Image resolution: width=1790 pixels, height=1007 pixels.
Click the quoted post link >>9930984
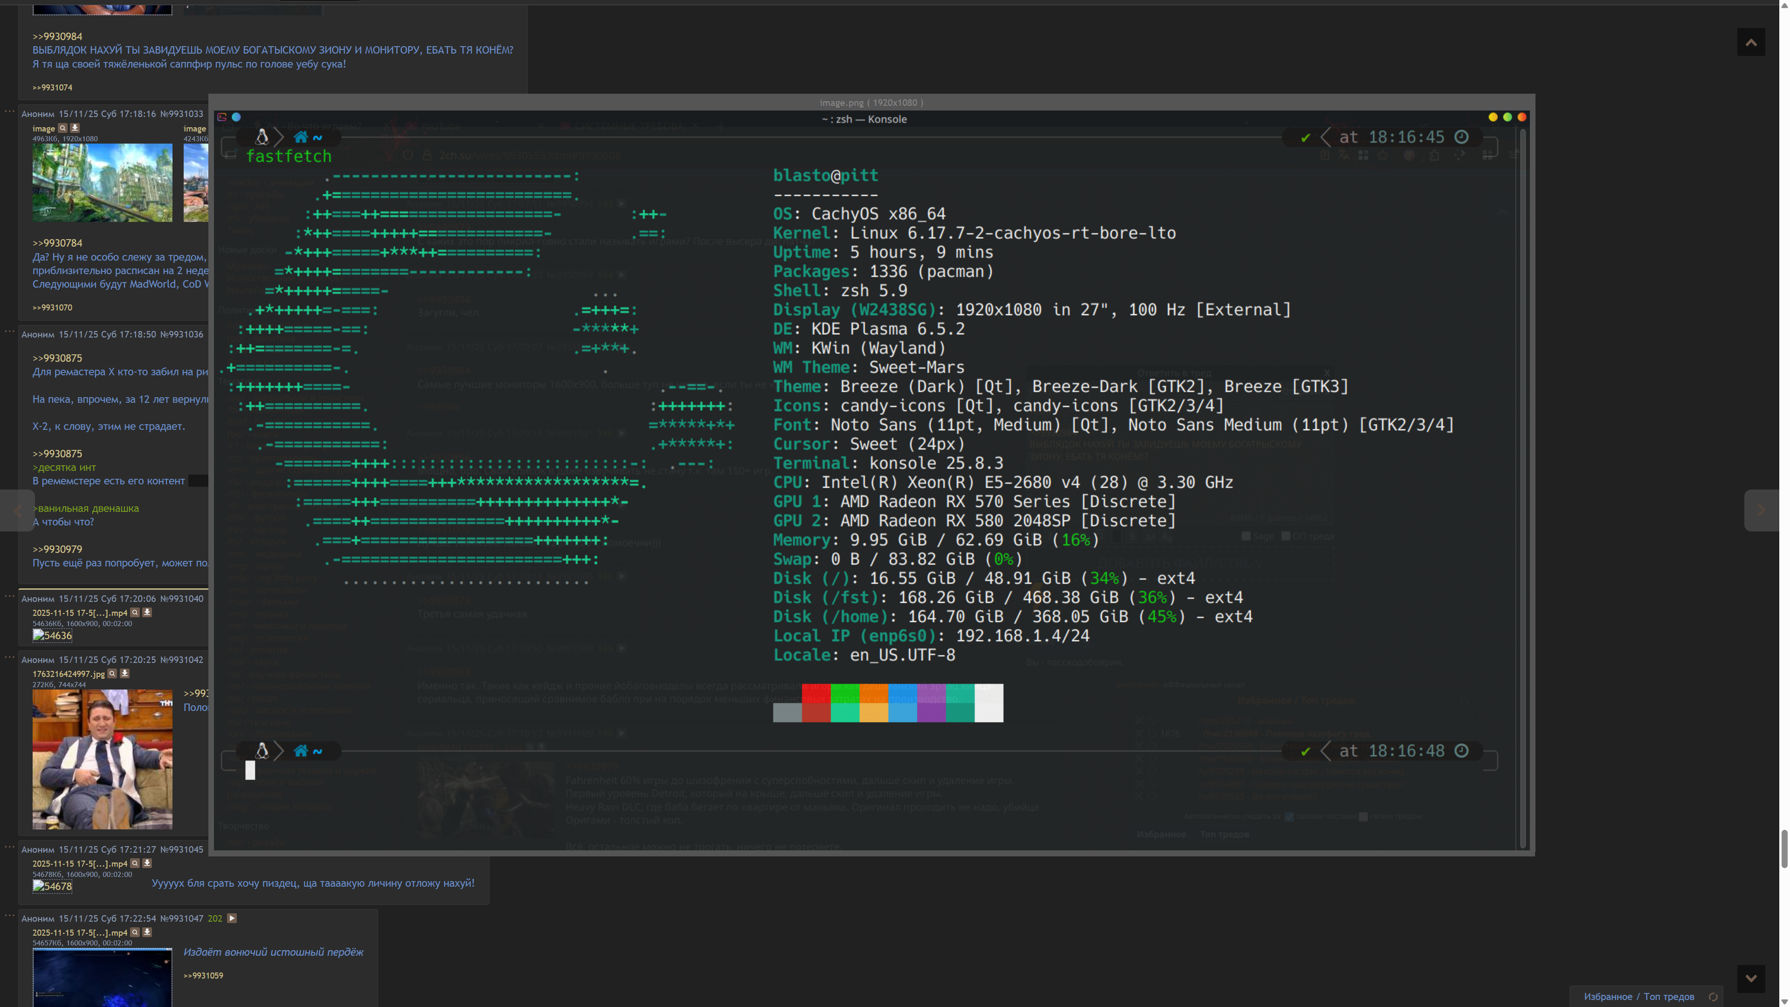tap(57, 36)
